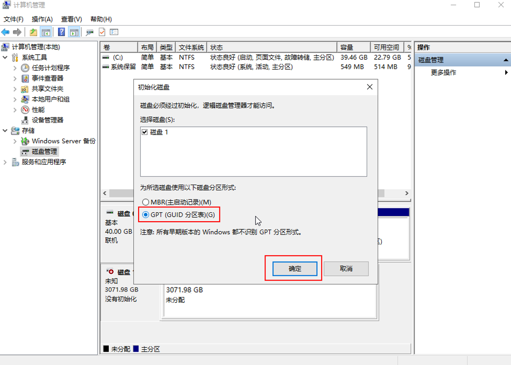Open the 查看(V) menu
Viewport: 511px width, 365px height.
[71, 19]
